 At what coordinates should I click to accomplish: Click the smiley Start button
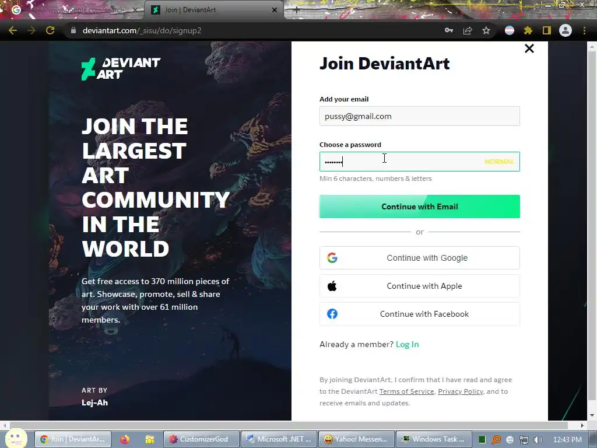click(16, 439)
